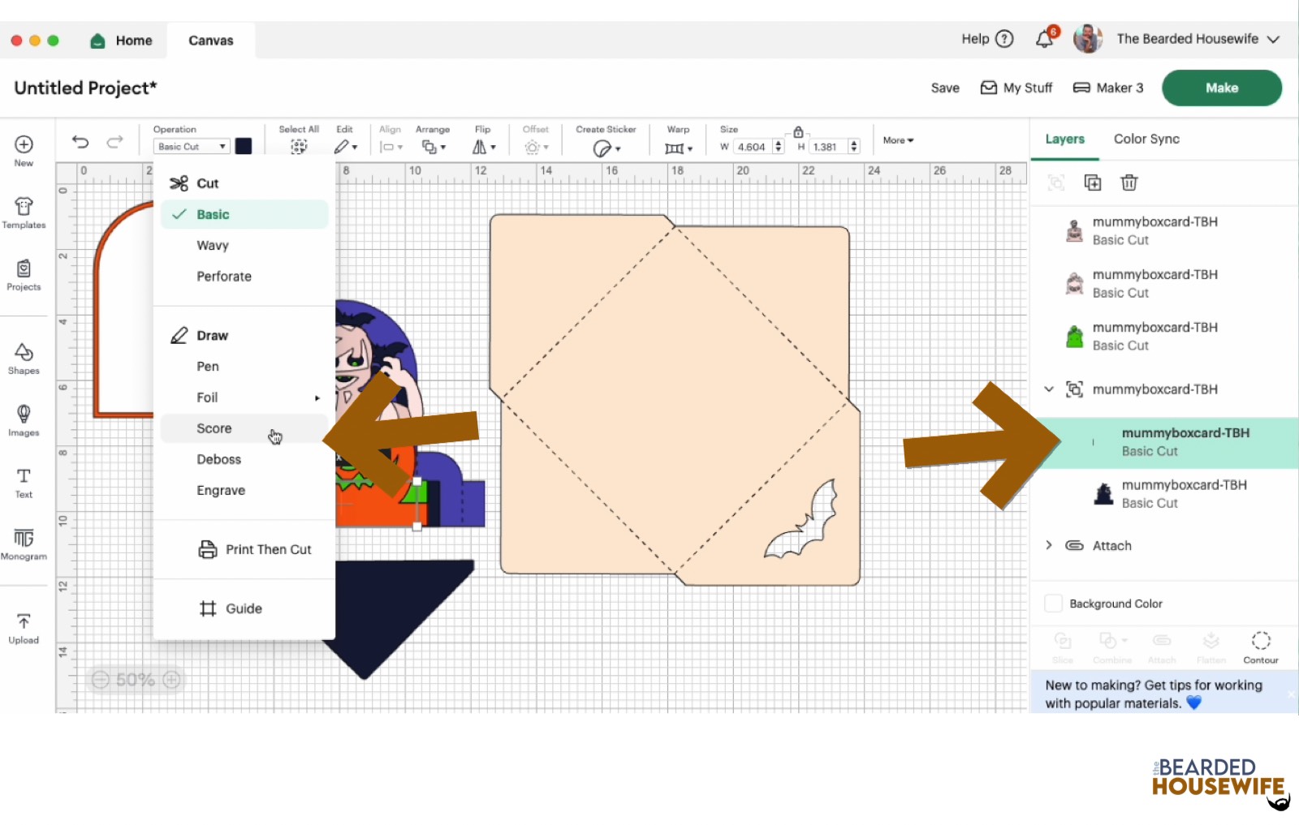Screen dimensions: 1299x825
Task: Open the Monogram tool
Action: click(x=24, y=544)
